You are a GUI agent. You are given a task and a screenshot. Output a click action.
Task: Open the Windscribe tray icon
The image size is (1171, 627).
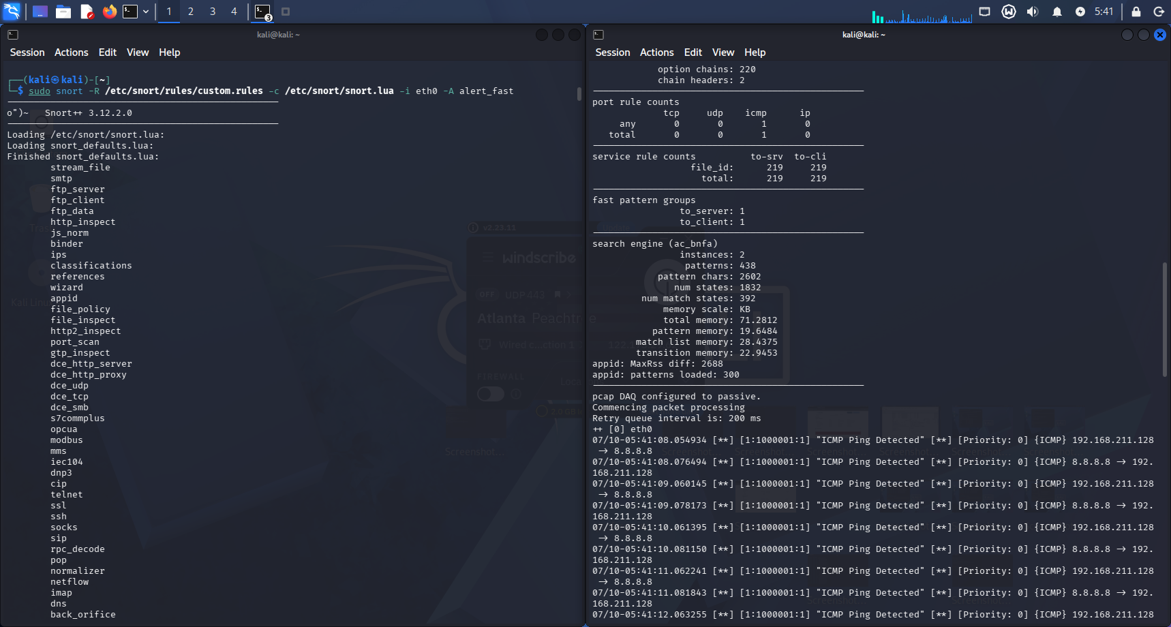point(1009,12)
